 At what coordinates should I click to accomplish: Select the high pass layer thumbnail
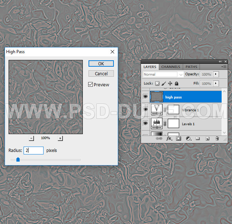coord(157,97)
